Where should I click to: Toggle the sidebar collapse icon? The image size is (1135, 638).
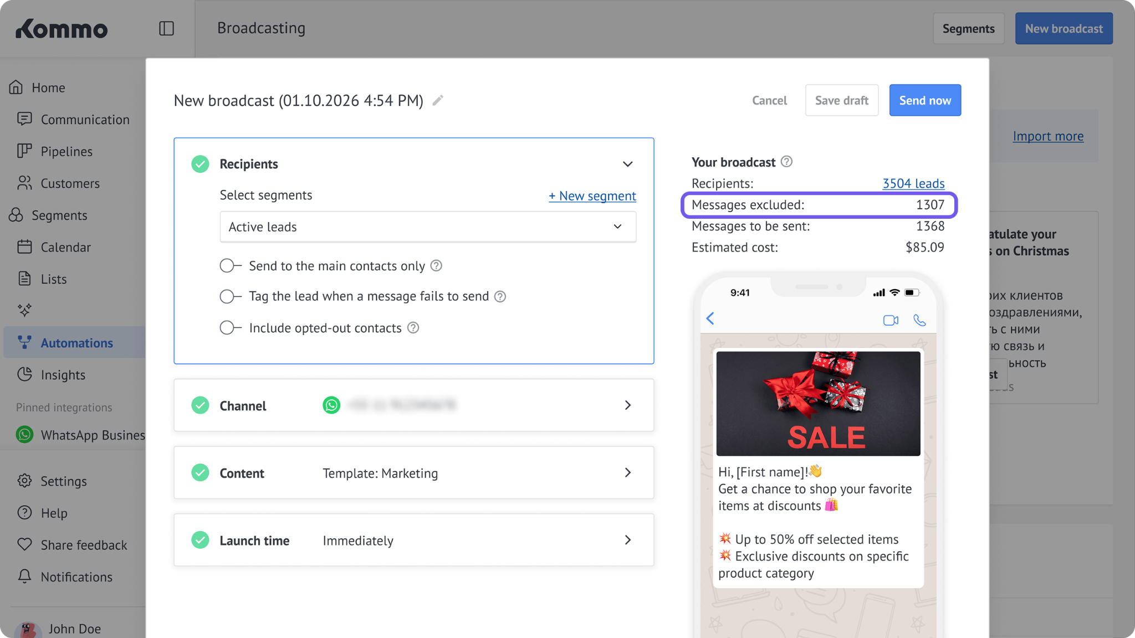(x=166, y=28)
